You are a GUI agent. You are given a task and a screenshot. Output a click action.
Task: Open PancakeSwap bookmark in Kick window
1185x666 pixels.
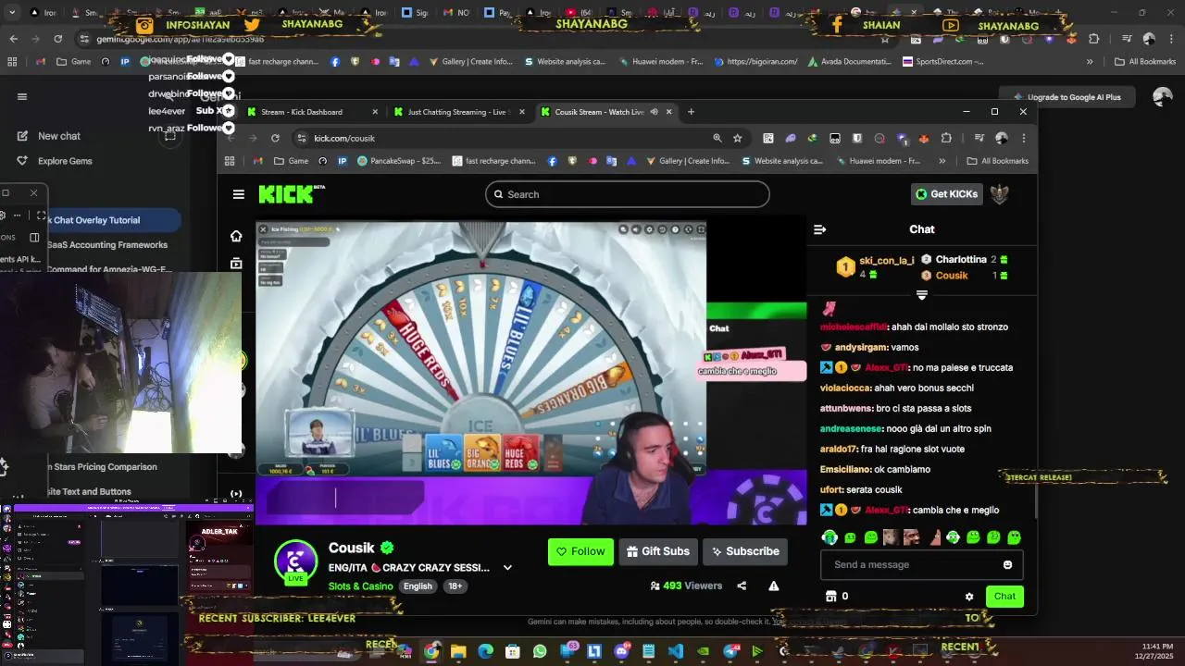click(398, 161)
